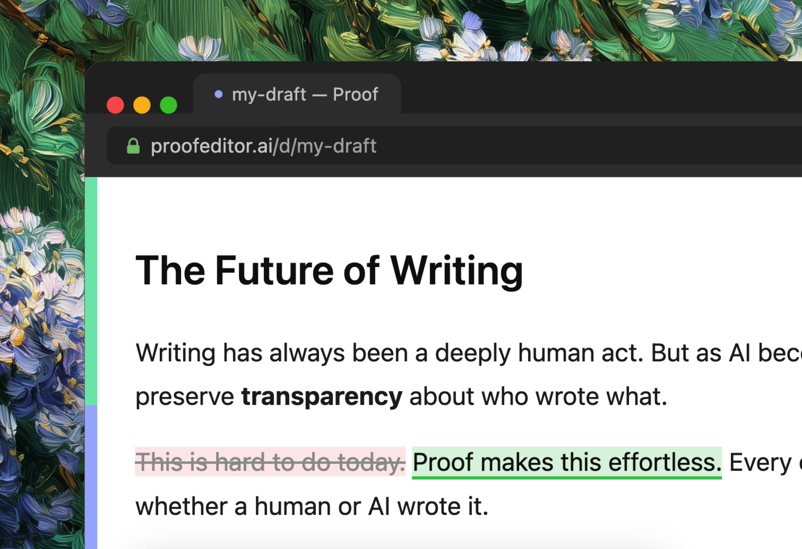
Task: Click the red close window button
Action: coord(115,105)
